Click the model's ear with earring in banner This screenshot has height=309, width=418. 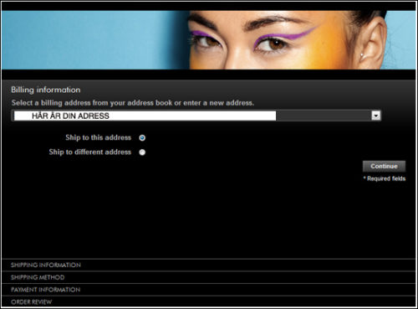pos(370,42)
